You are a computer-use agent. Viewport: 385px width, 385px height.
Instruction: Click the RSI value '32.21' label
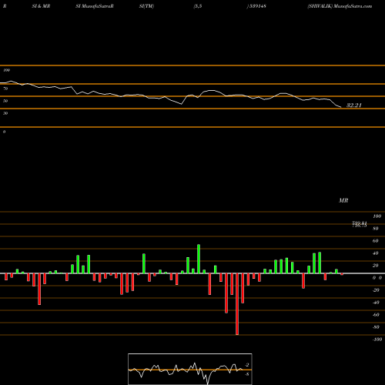[354, 105]
